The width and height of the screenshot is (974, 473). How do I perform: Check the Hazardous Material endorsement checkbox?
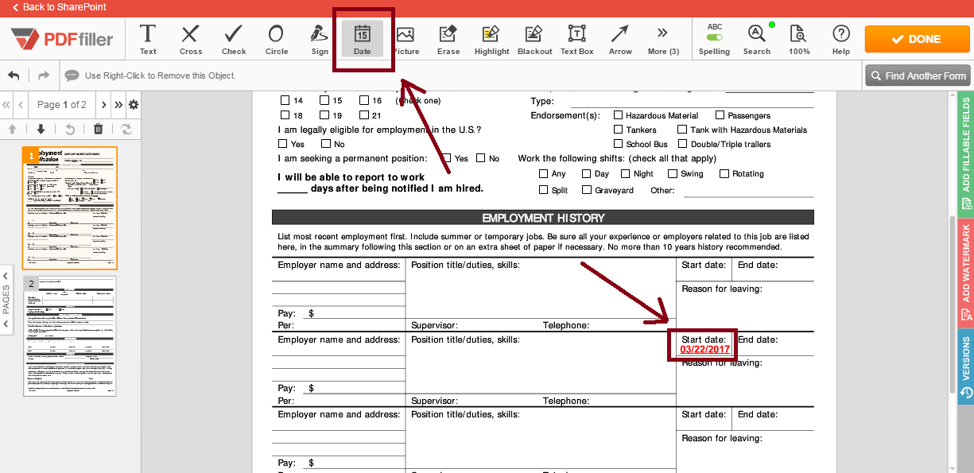click(x=619, y=114)
